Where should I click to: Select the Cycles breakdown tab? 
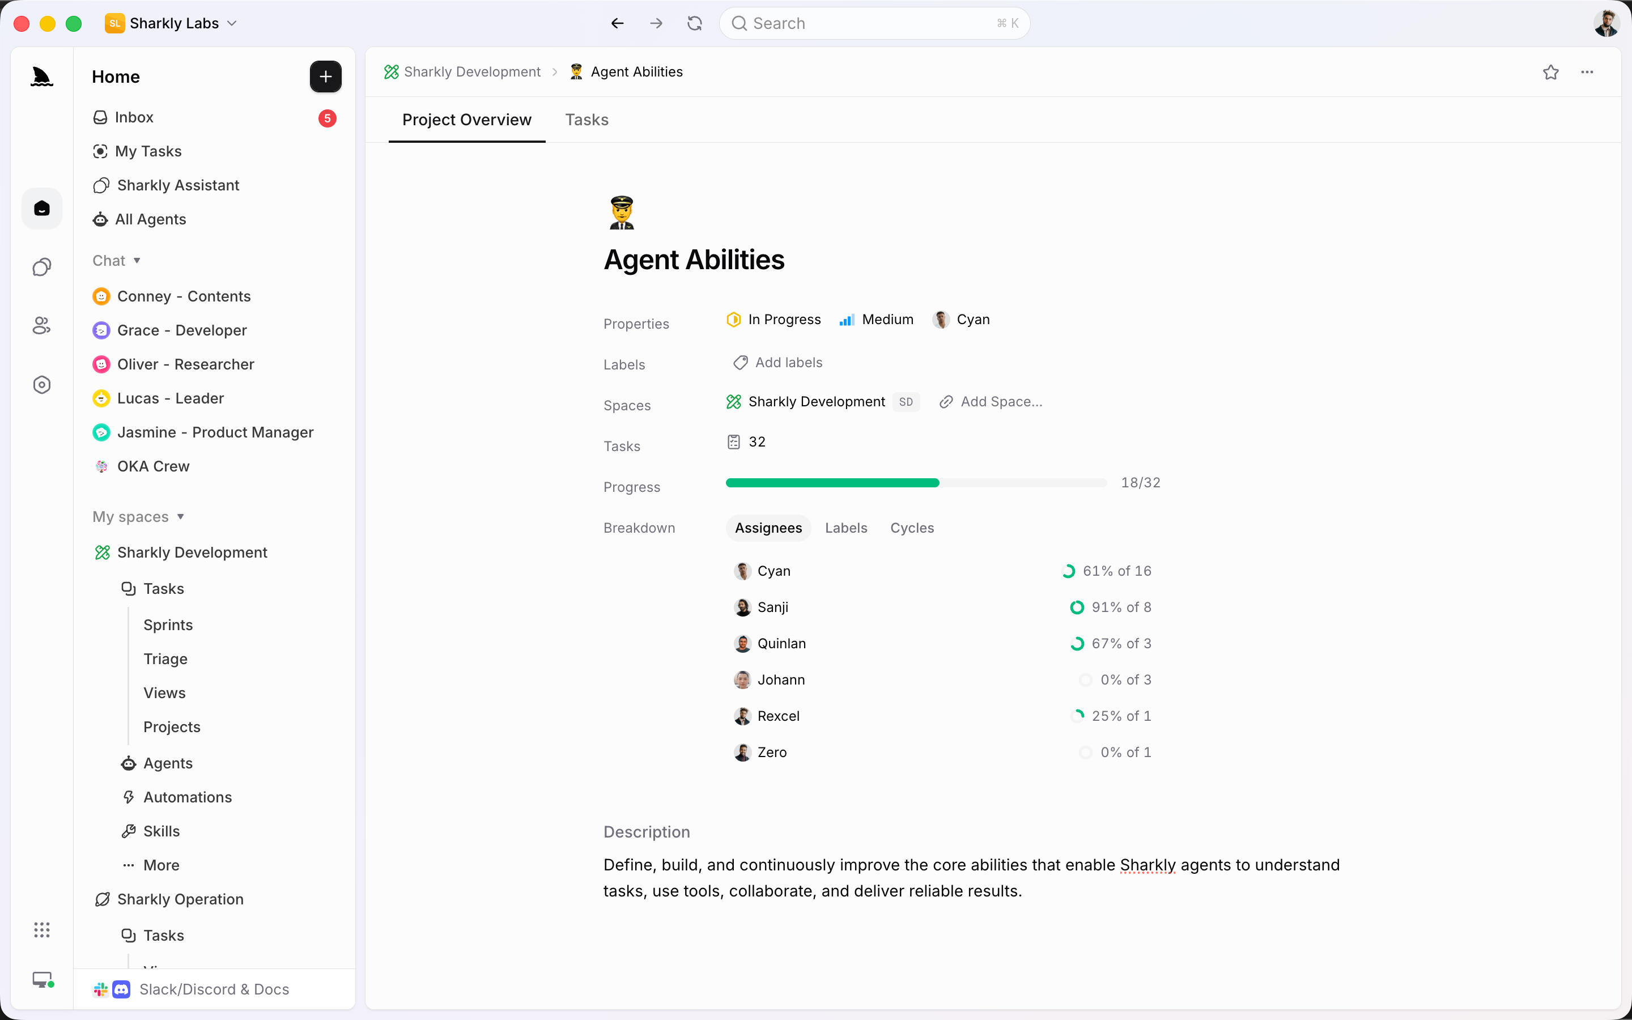(x=912, y=528)
